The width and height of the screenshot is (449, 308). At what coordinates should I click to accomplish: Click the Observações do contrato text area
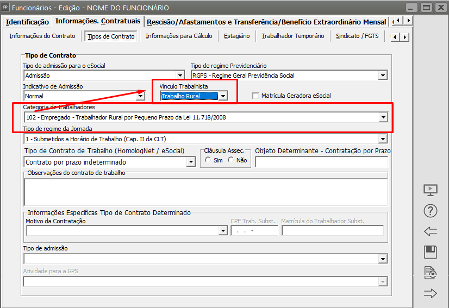[x=205, y=192]
